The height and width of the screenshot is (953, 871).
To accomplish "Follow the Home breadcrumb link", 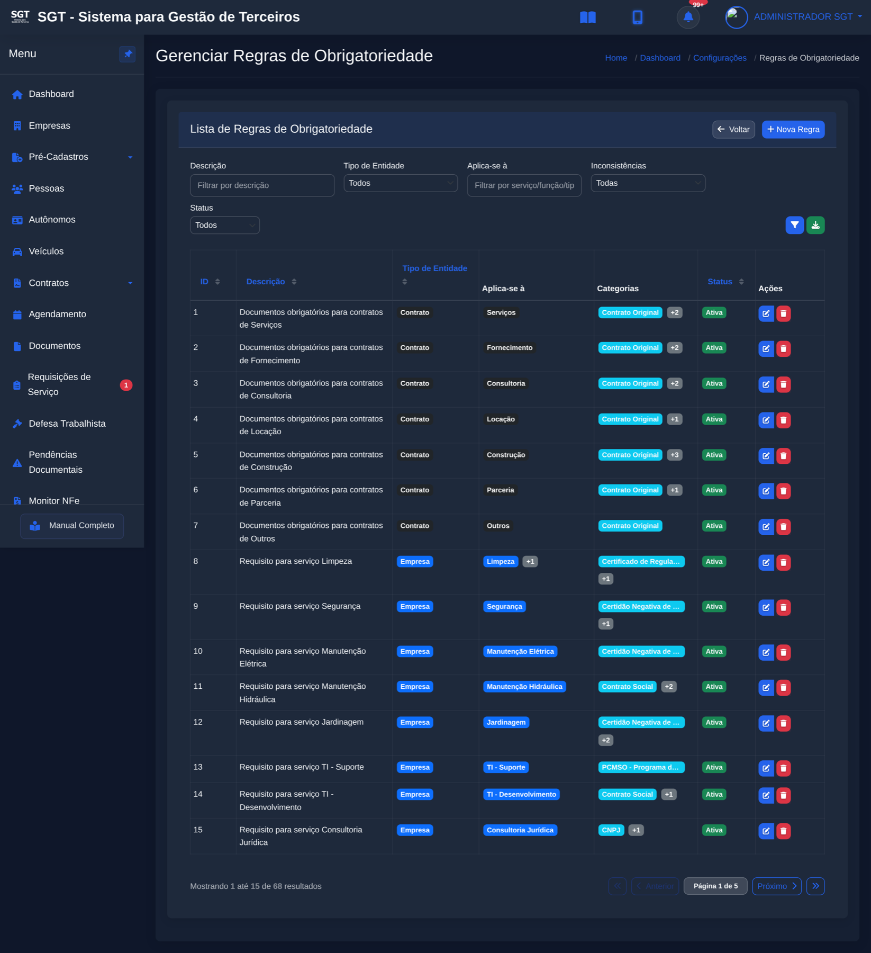I will [x=616, y=58].
